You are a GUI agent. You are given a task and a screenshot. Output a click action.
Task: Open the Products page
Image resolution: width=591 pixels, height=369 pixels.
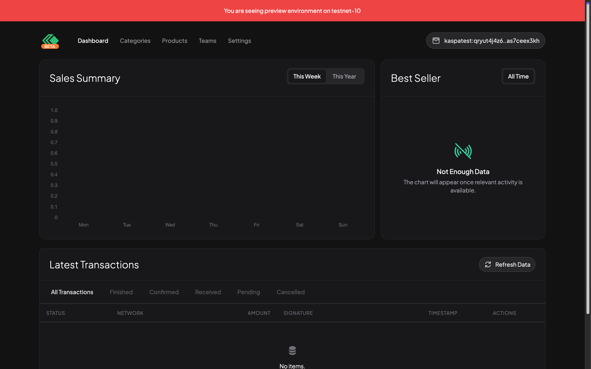[174, 41]
